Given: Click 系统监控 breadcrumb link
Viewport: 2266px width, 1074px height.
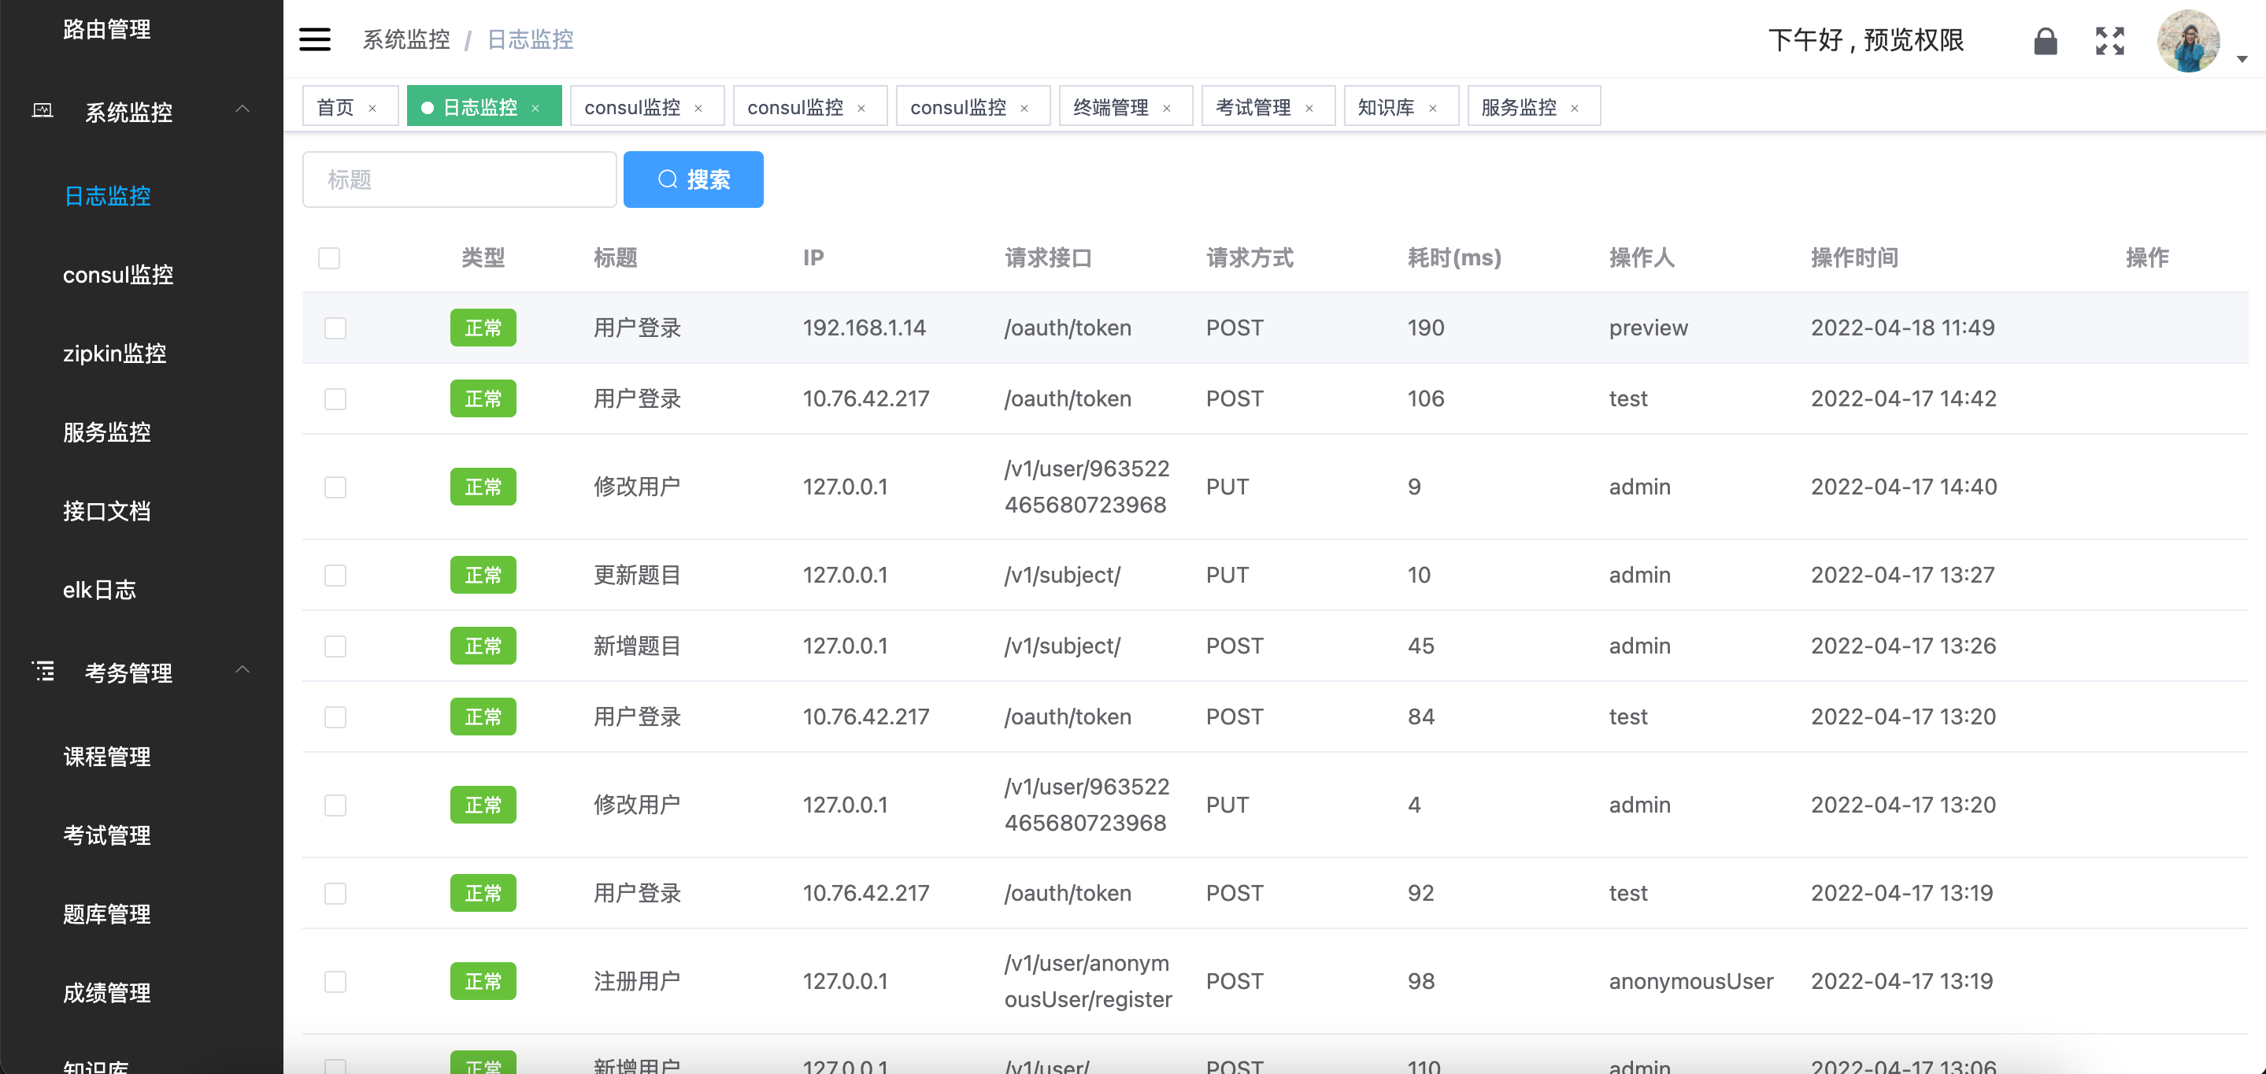Looking at the screenshot, I should [x=405, y=39].
